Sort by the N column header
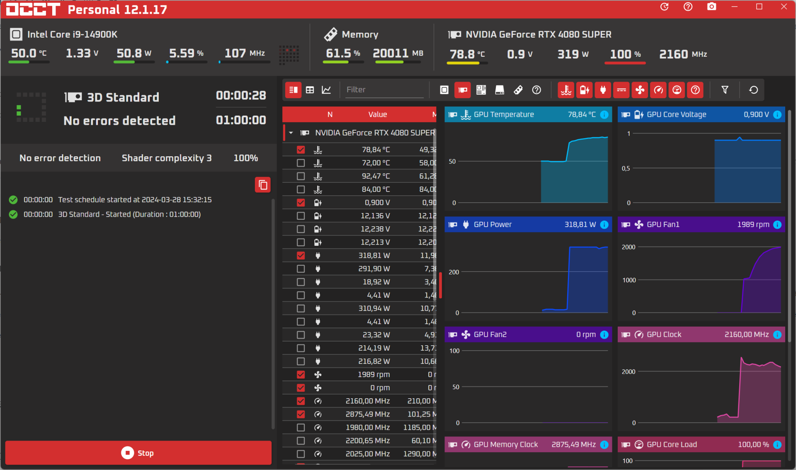Screen dimensions: 796x470 coord(330,115)
